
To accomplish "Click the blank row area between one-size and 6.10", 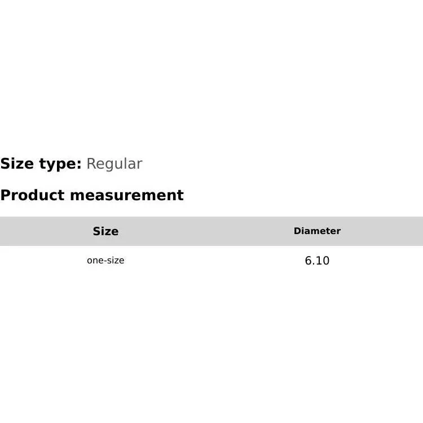I will click(x=211, y=261).
